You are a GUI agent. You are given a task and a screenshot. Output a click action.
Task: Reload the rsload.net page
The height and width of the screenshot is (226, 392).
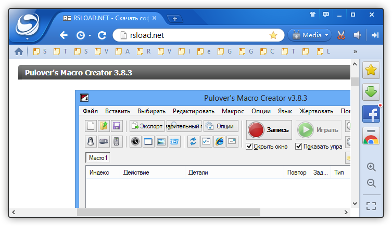102,35
